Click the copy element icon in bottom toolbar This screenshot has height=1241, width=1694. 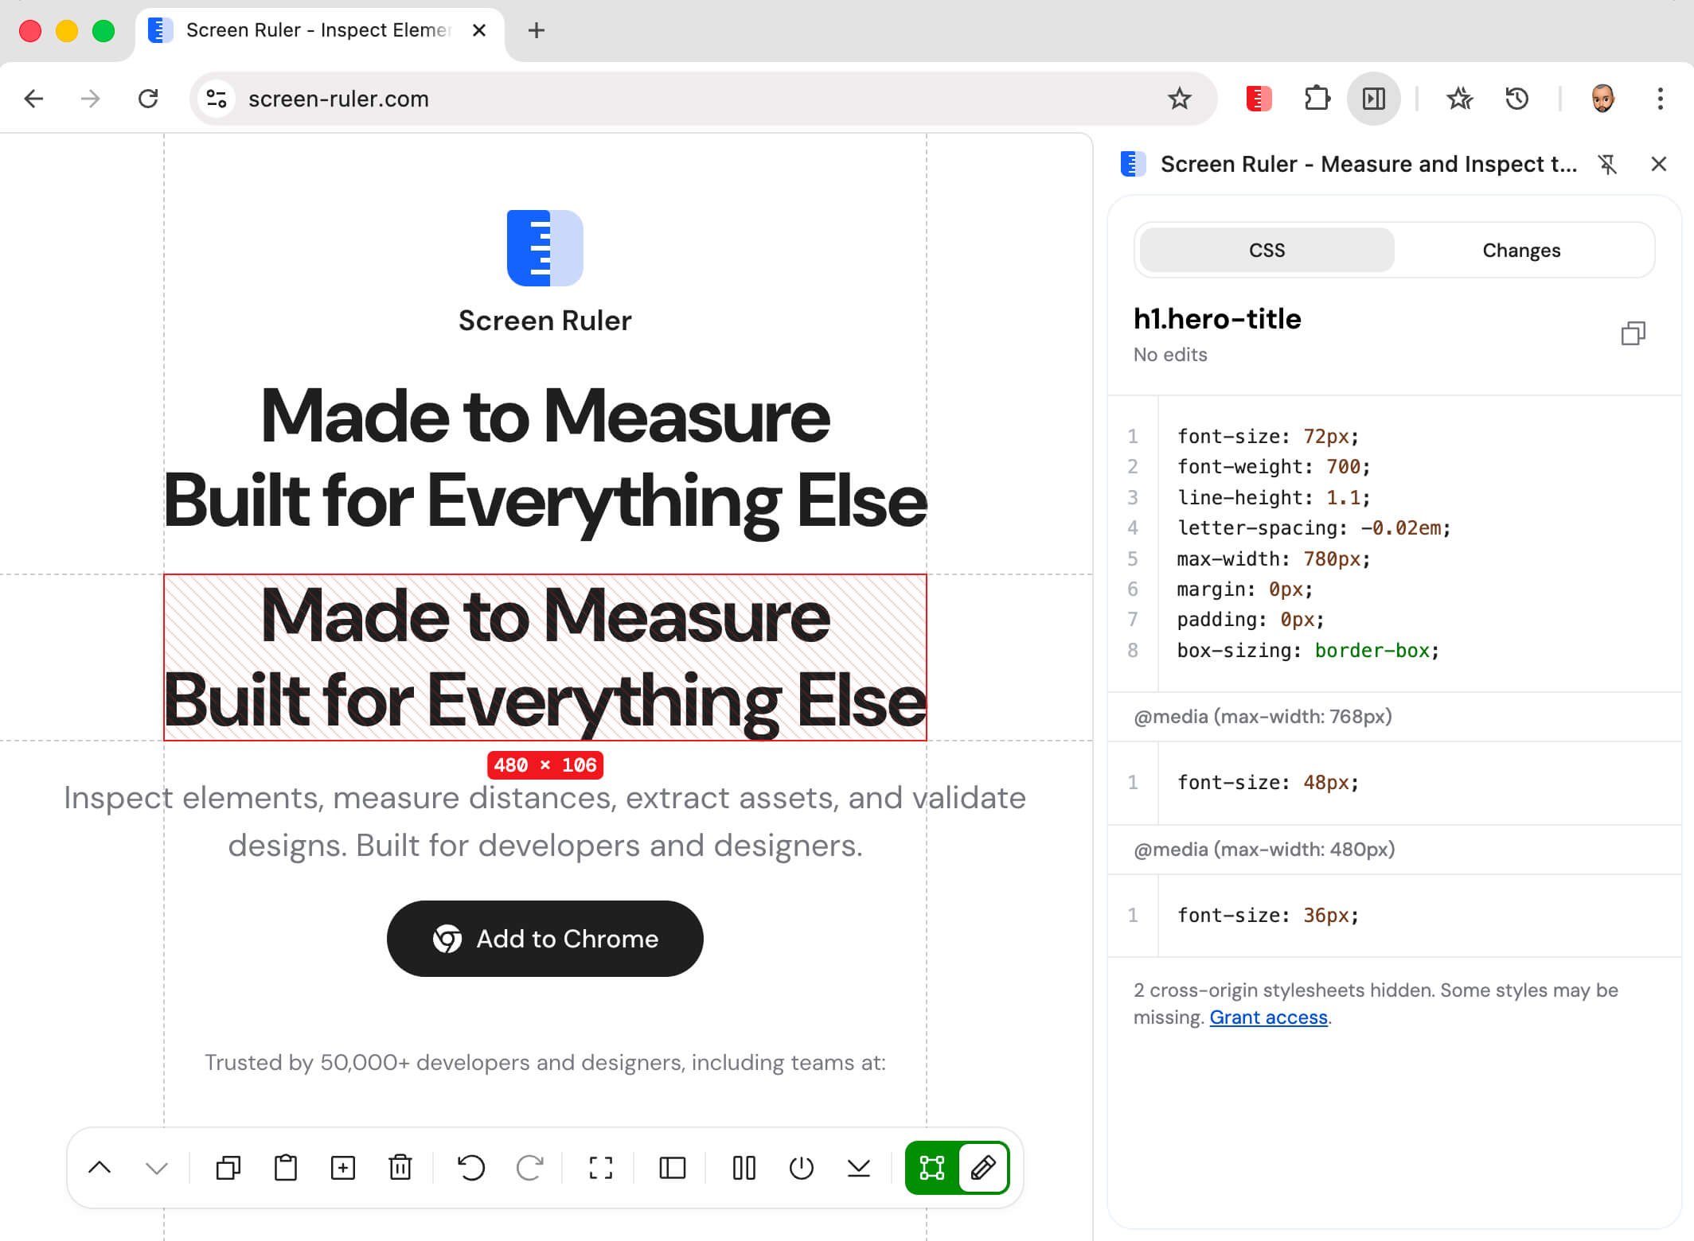228,1168
